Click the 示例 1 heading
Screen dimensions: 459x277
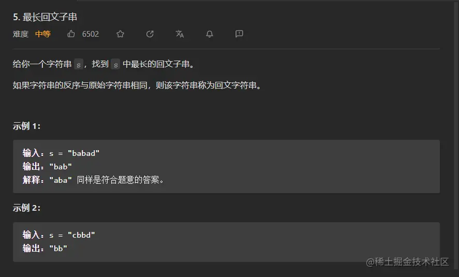pos(26,126)
